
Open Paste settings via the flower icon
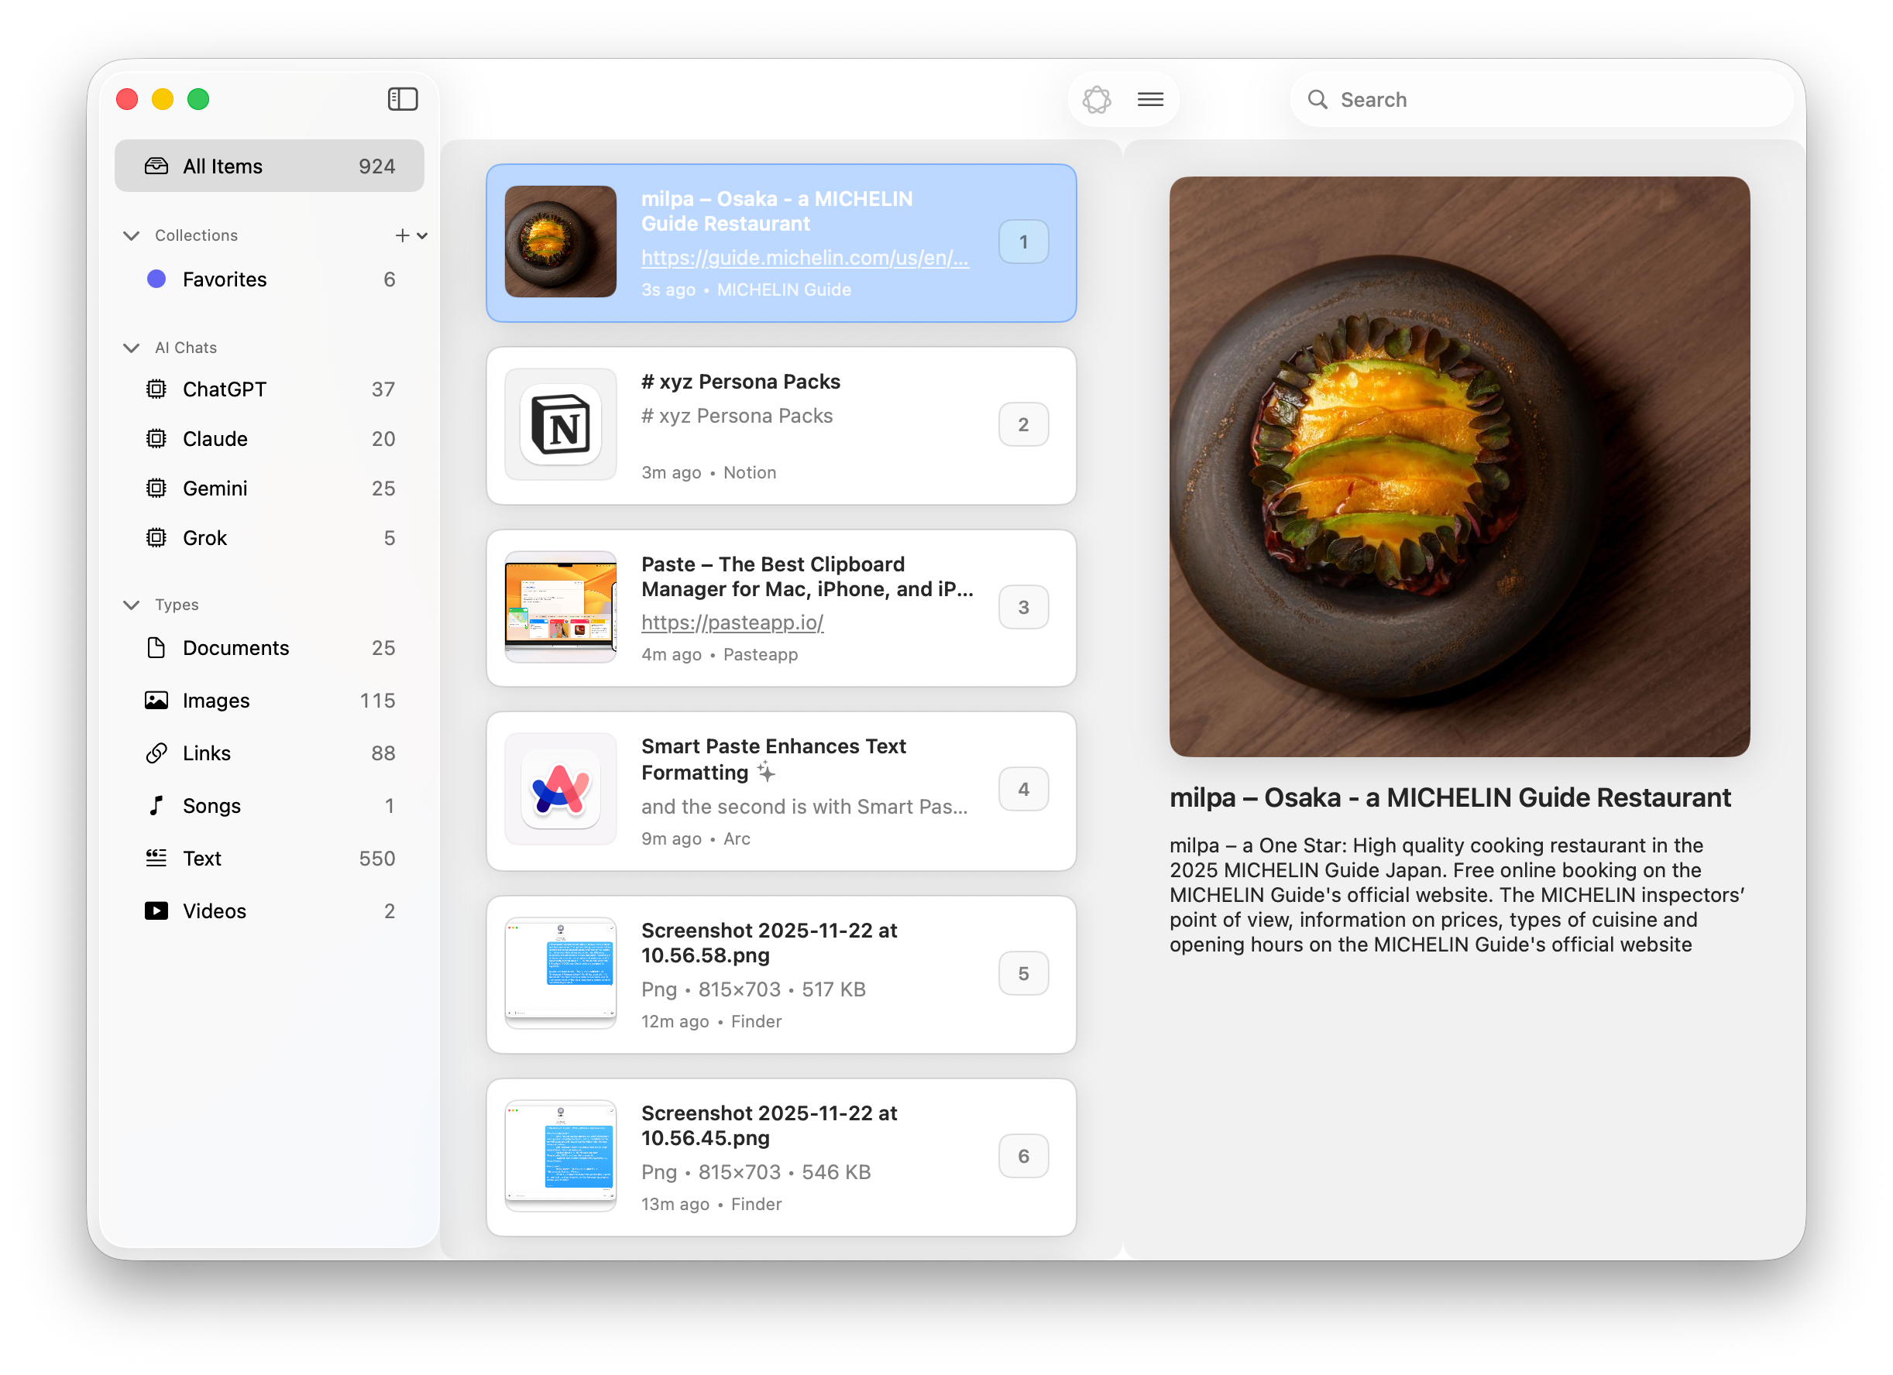click(1097, 98)
